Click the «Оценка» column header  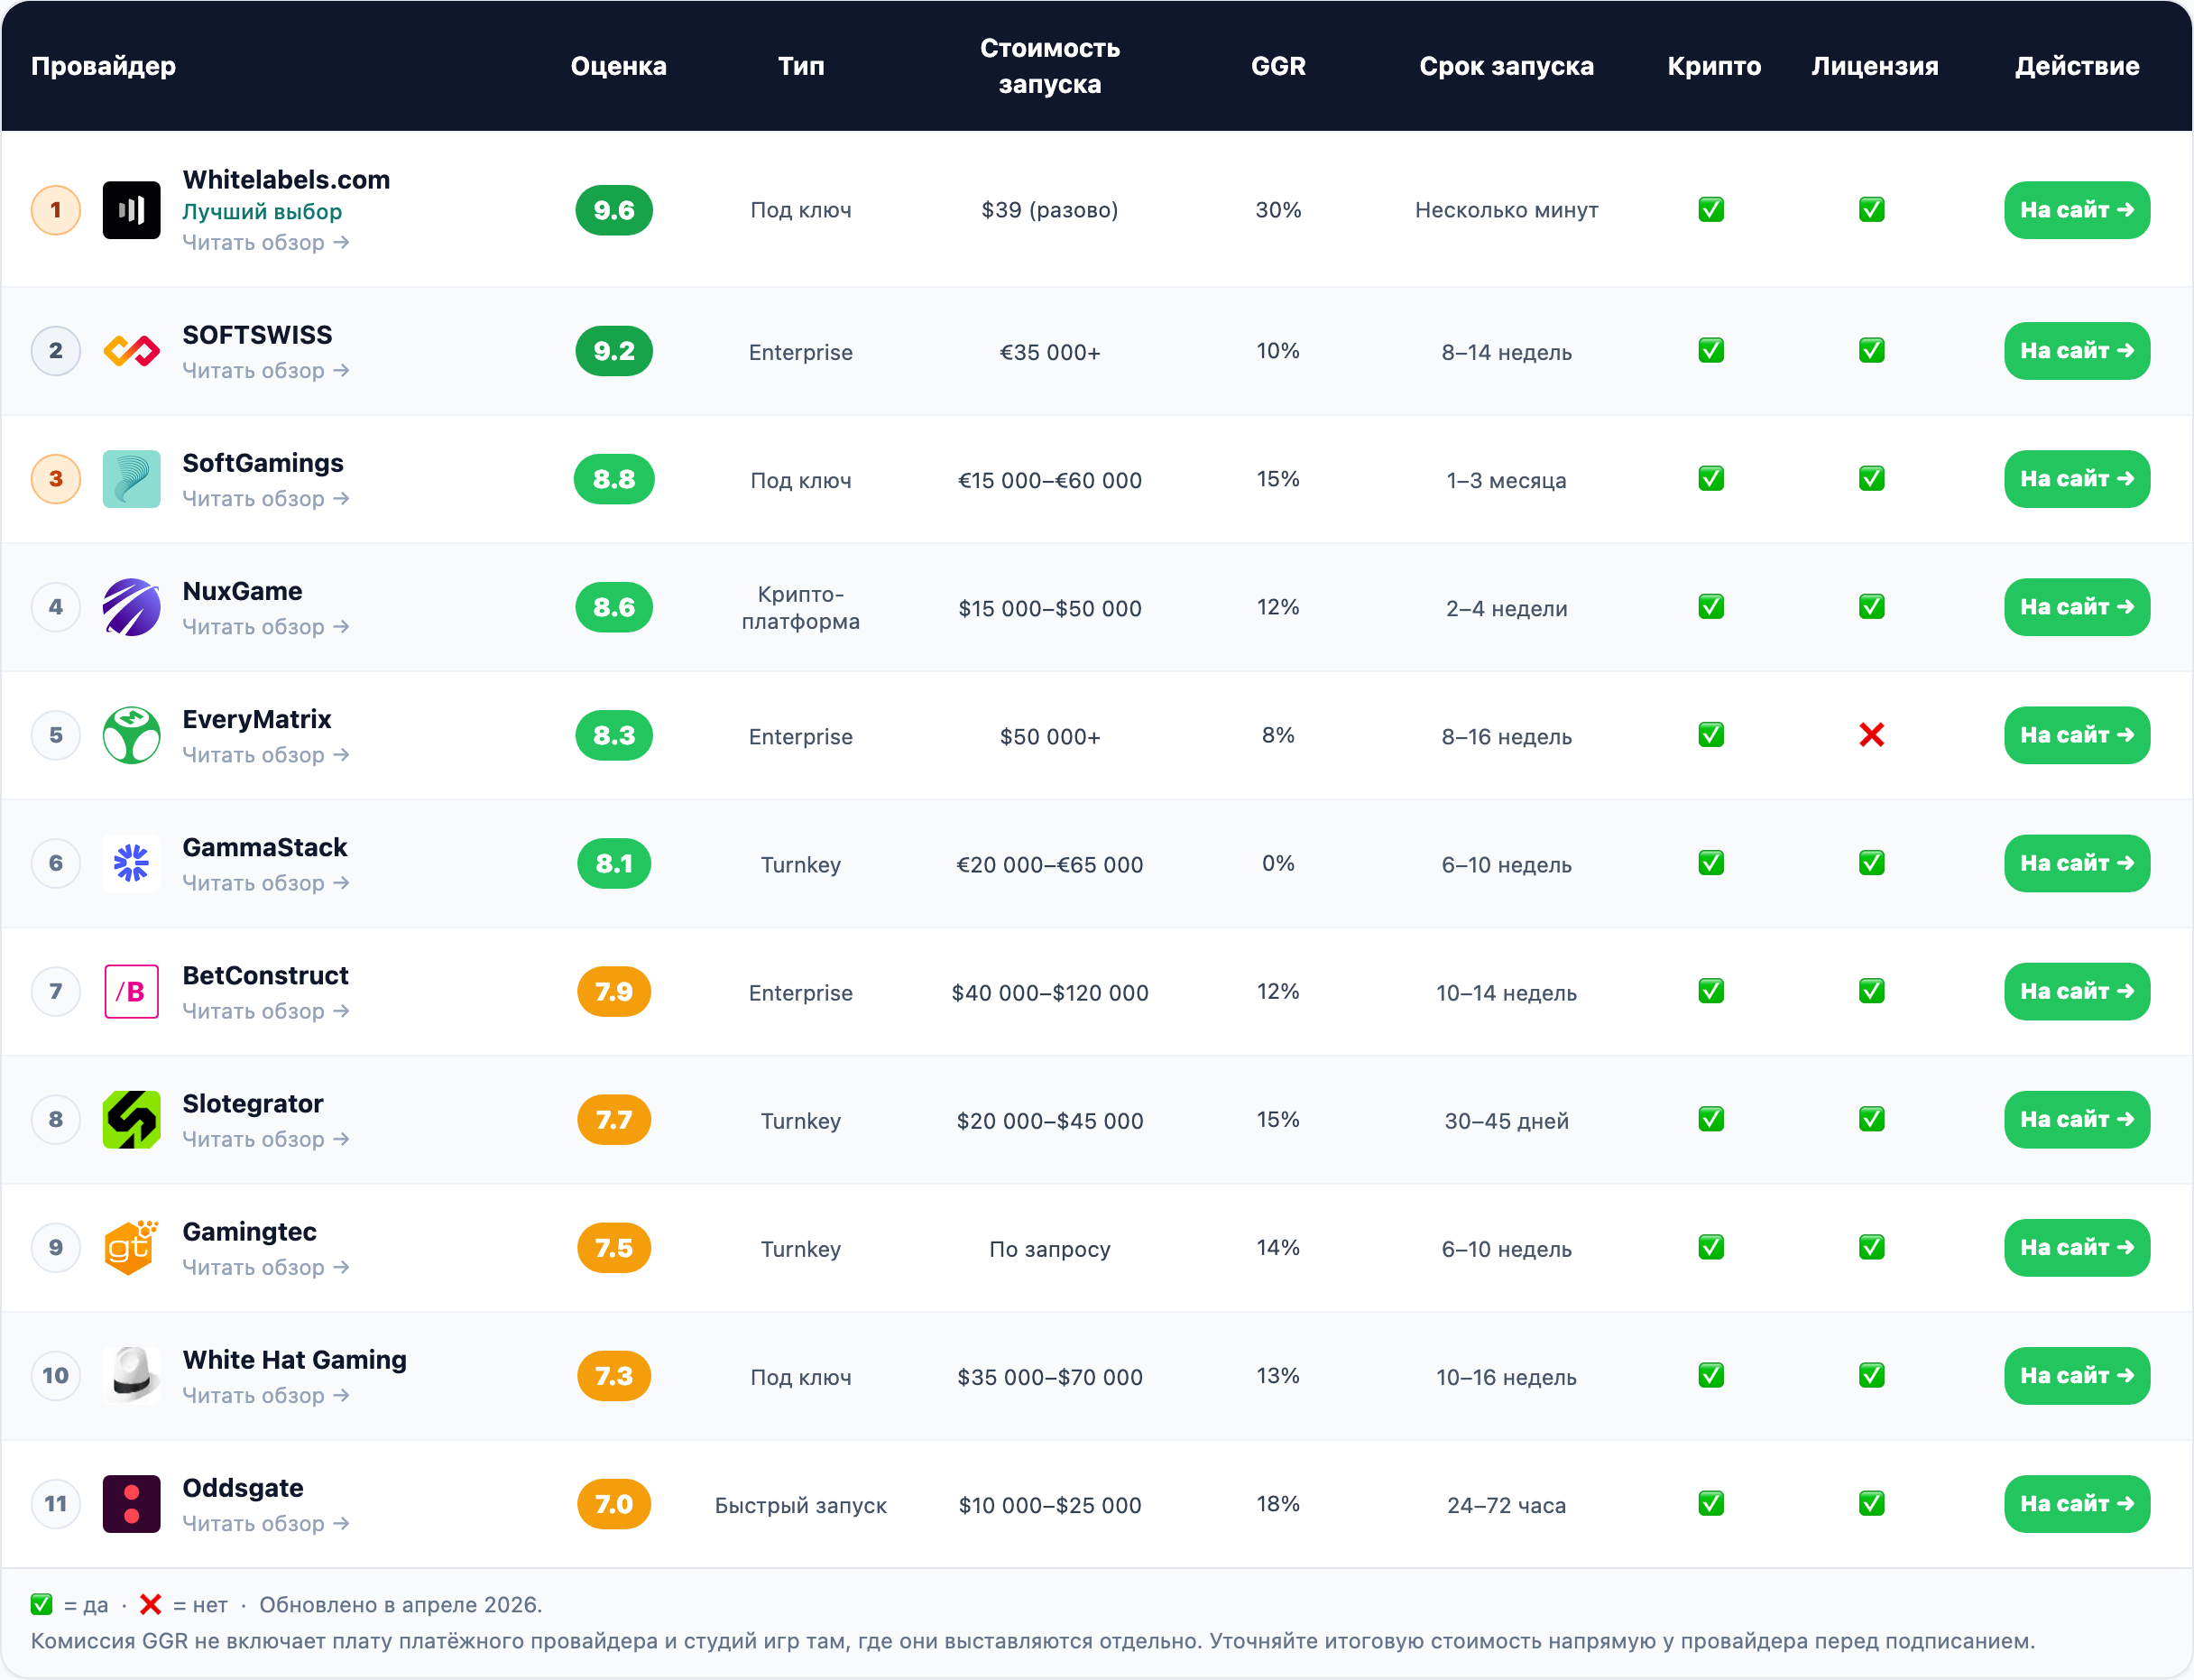pyautogui.click(x=618, y=66)
